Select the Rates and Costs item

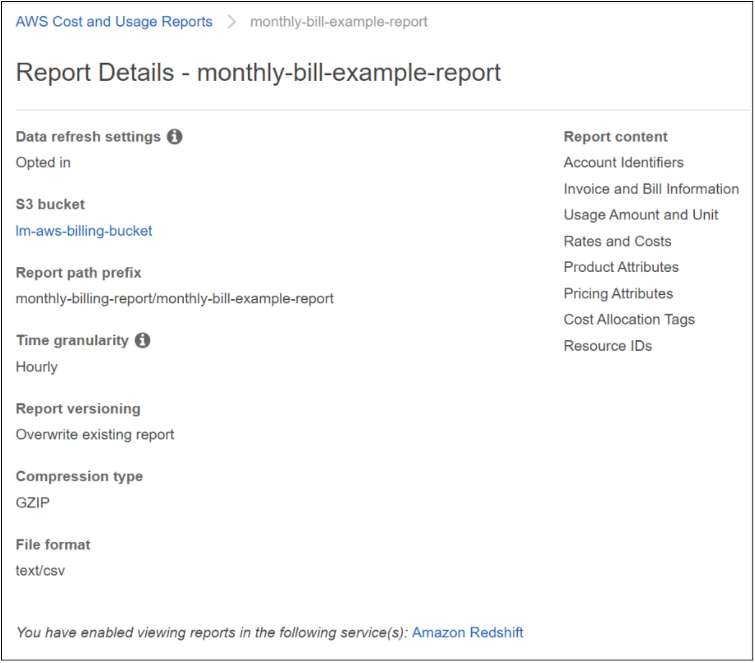click(x=617, y=241)
